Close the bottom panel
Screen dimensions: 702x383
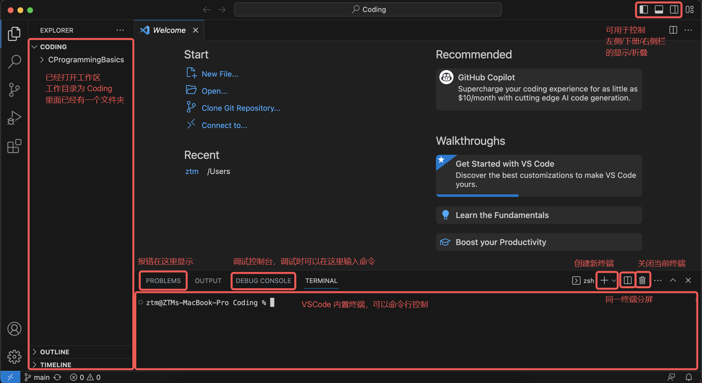click(x=688, y=280)
